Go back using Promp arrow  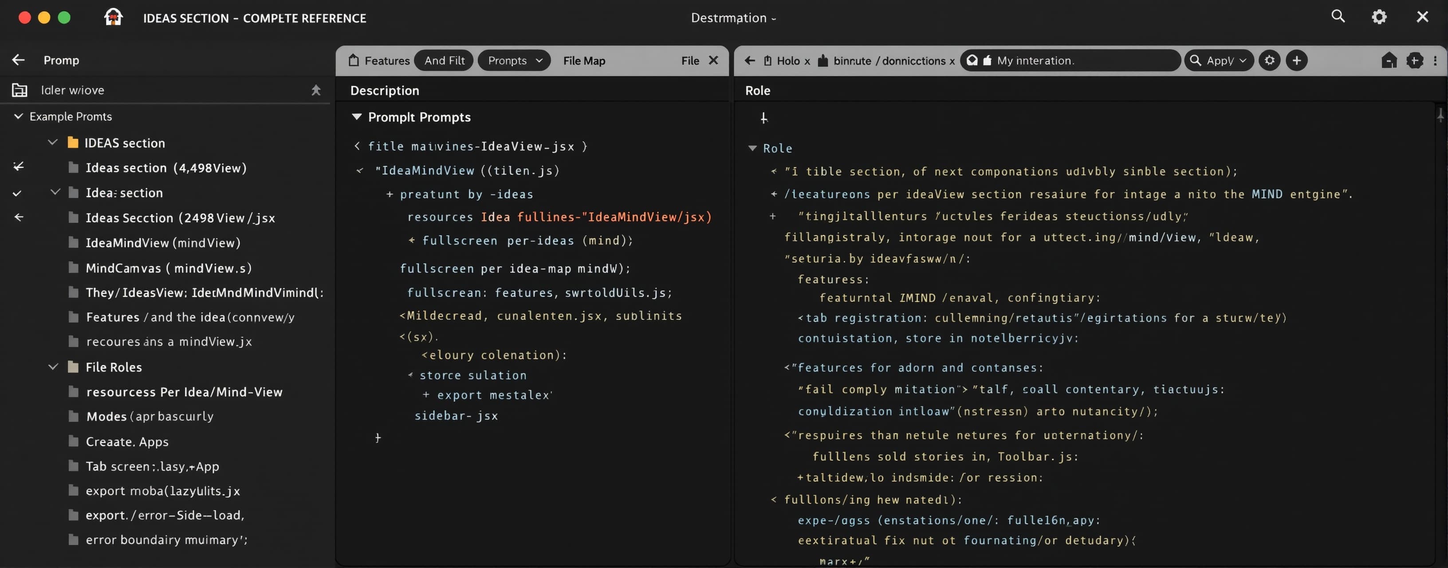[x=19, y=59]
